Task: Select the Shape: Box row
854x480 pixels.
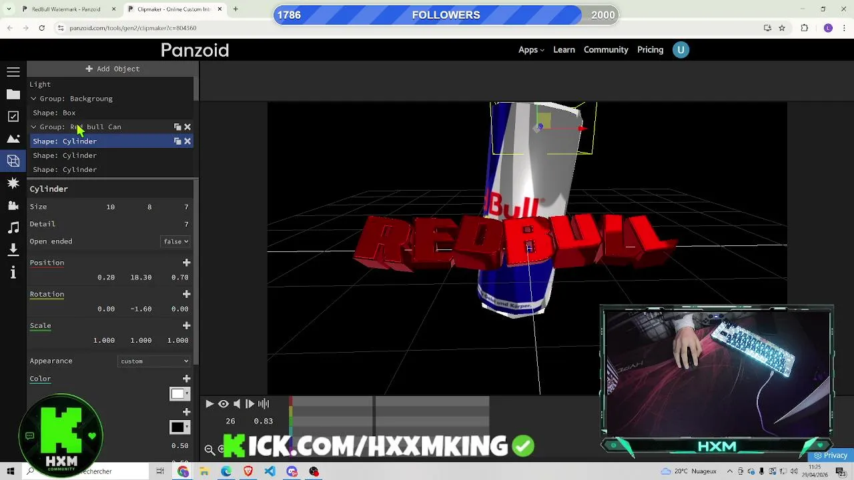Action: pos(111,113)
